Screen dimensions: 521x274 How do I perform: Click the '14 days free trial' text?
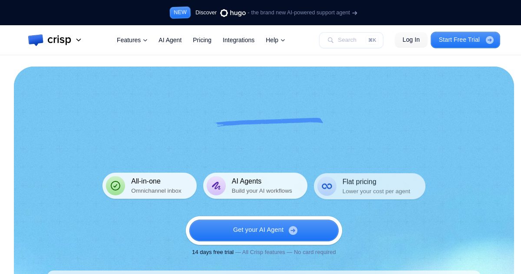[x=213, y=252]
